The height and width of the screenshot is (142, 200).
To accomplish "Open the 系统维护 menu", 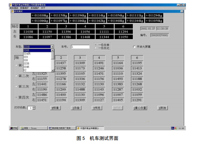I will coord(35,8).
